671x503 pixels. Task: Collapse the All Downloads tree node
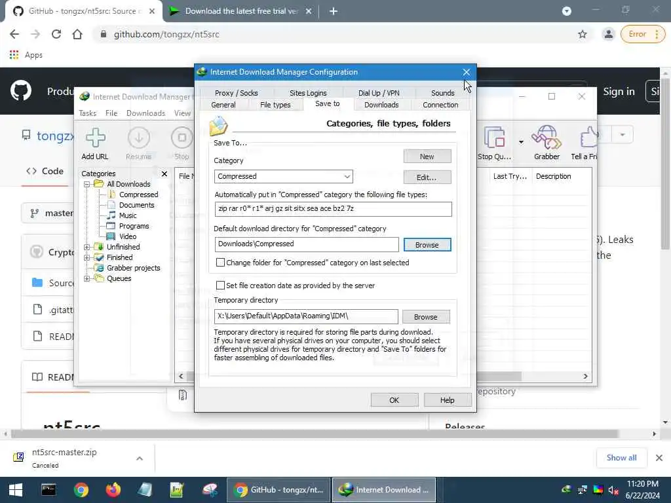coord(87,184)
